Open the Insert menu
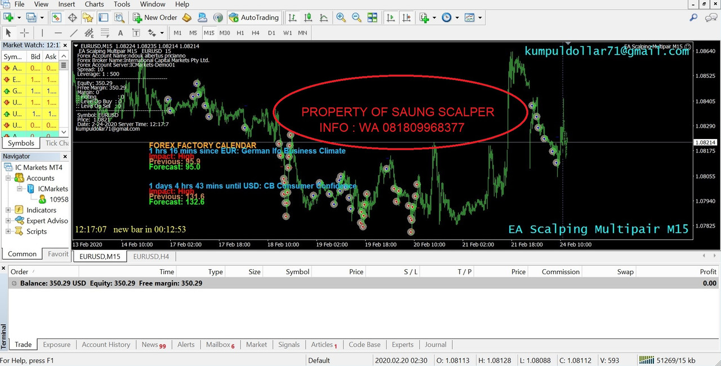The image size is (721, 366). 66,4
